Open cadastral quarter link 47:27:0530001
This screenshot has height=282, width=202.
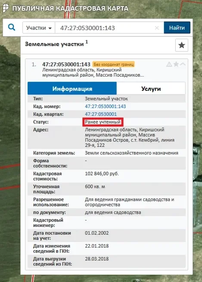click(x=101, y=114)
